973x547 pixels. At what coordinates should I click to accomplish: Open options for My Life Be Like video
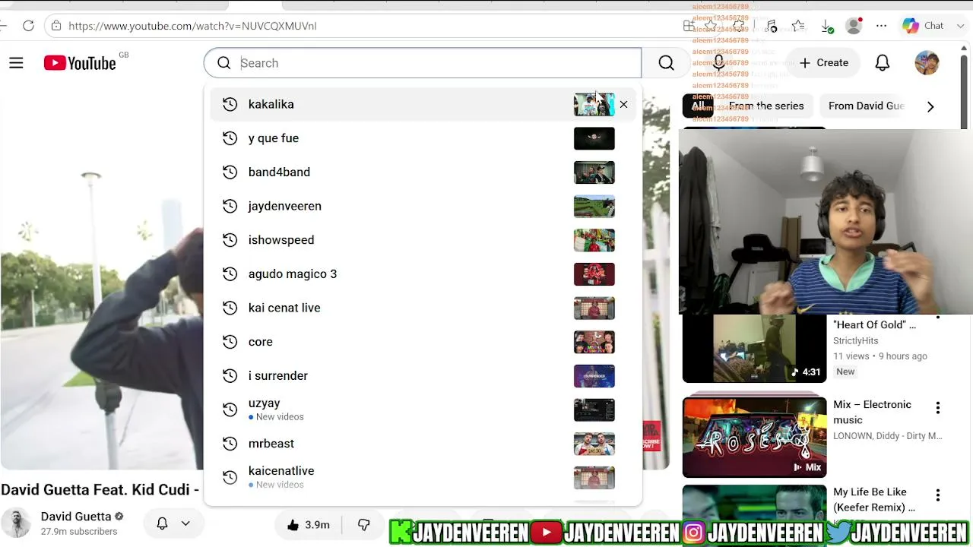(x=937, y=495)
